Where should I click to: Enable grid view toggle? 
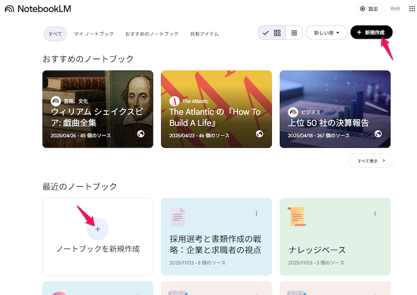272,33
